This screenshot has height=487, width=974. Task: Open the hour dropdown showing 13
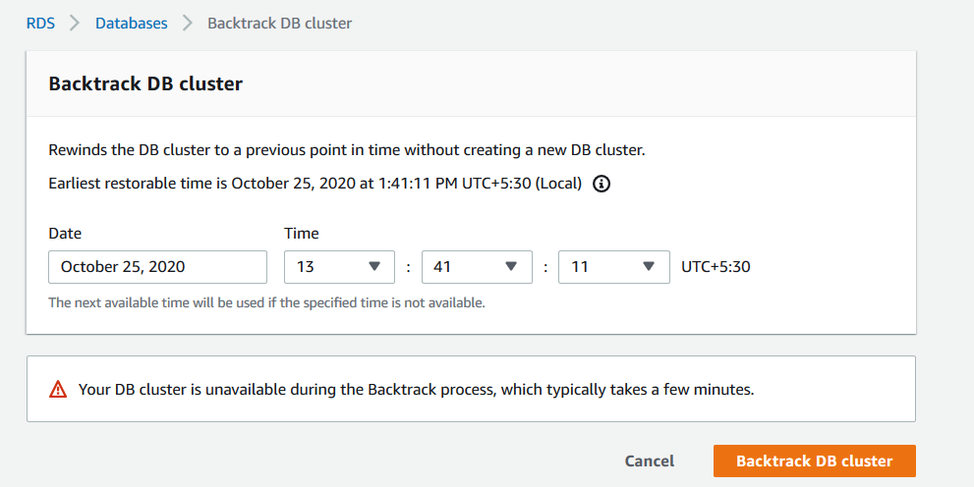[x=339, y=266]
